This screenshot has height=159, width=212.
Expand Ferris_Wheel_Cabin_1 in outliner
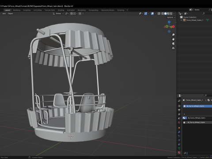click(182, 20)
